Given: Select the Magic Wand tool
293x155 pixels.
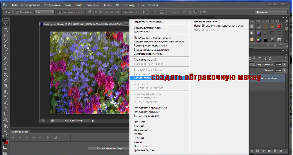Looking at the screenshot, I should coord(5,41).
